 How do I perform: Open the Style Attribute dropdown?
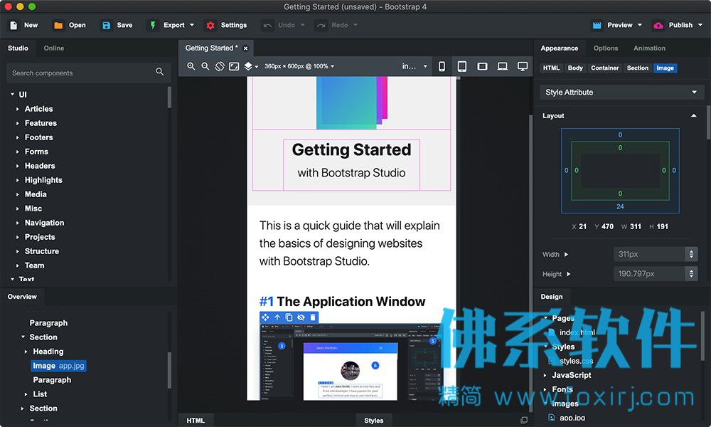coord(621,92)
